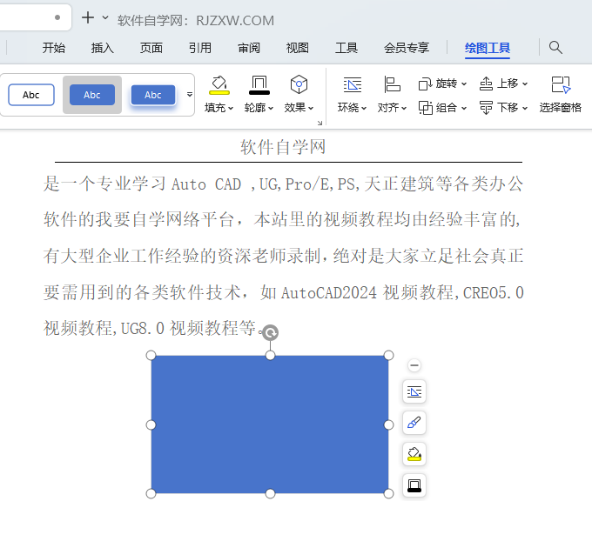
Task: Switch to the 页面 (Page) tab
Action: 151,48
